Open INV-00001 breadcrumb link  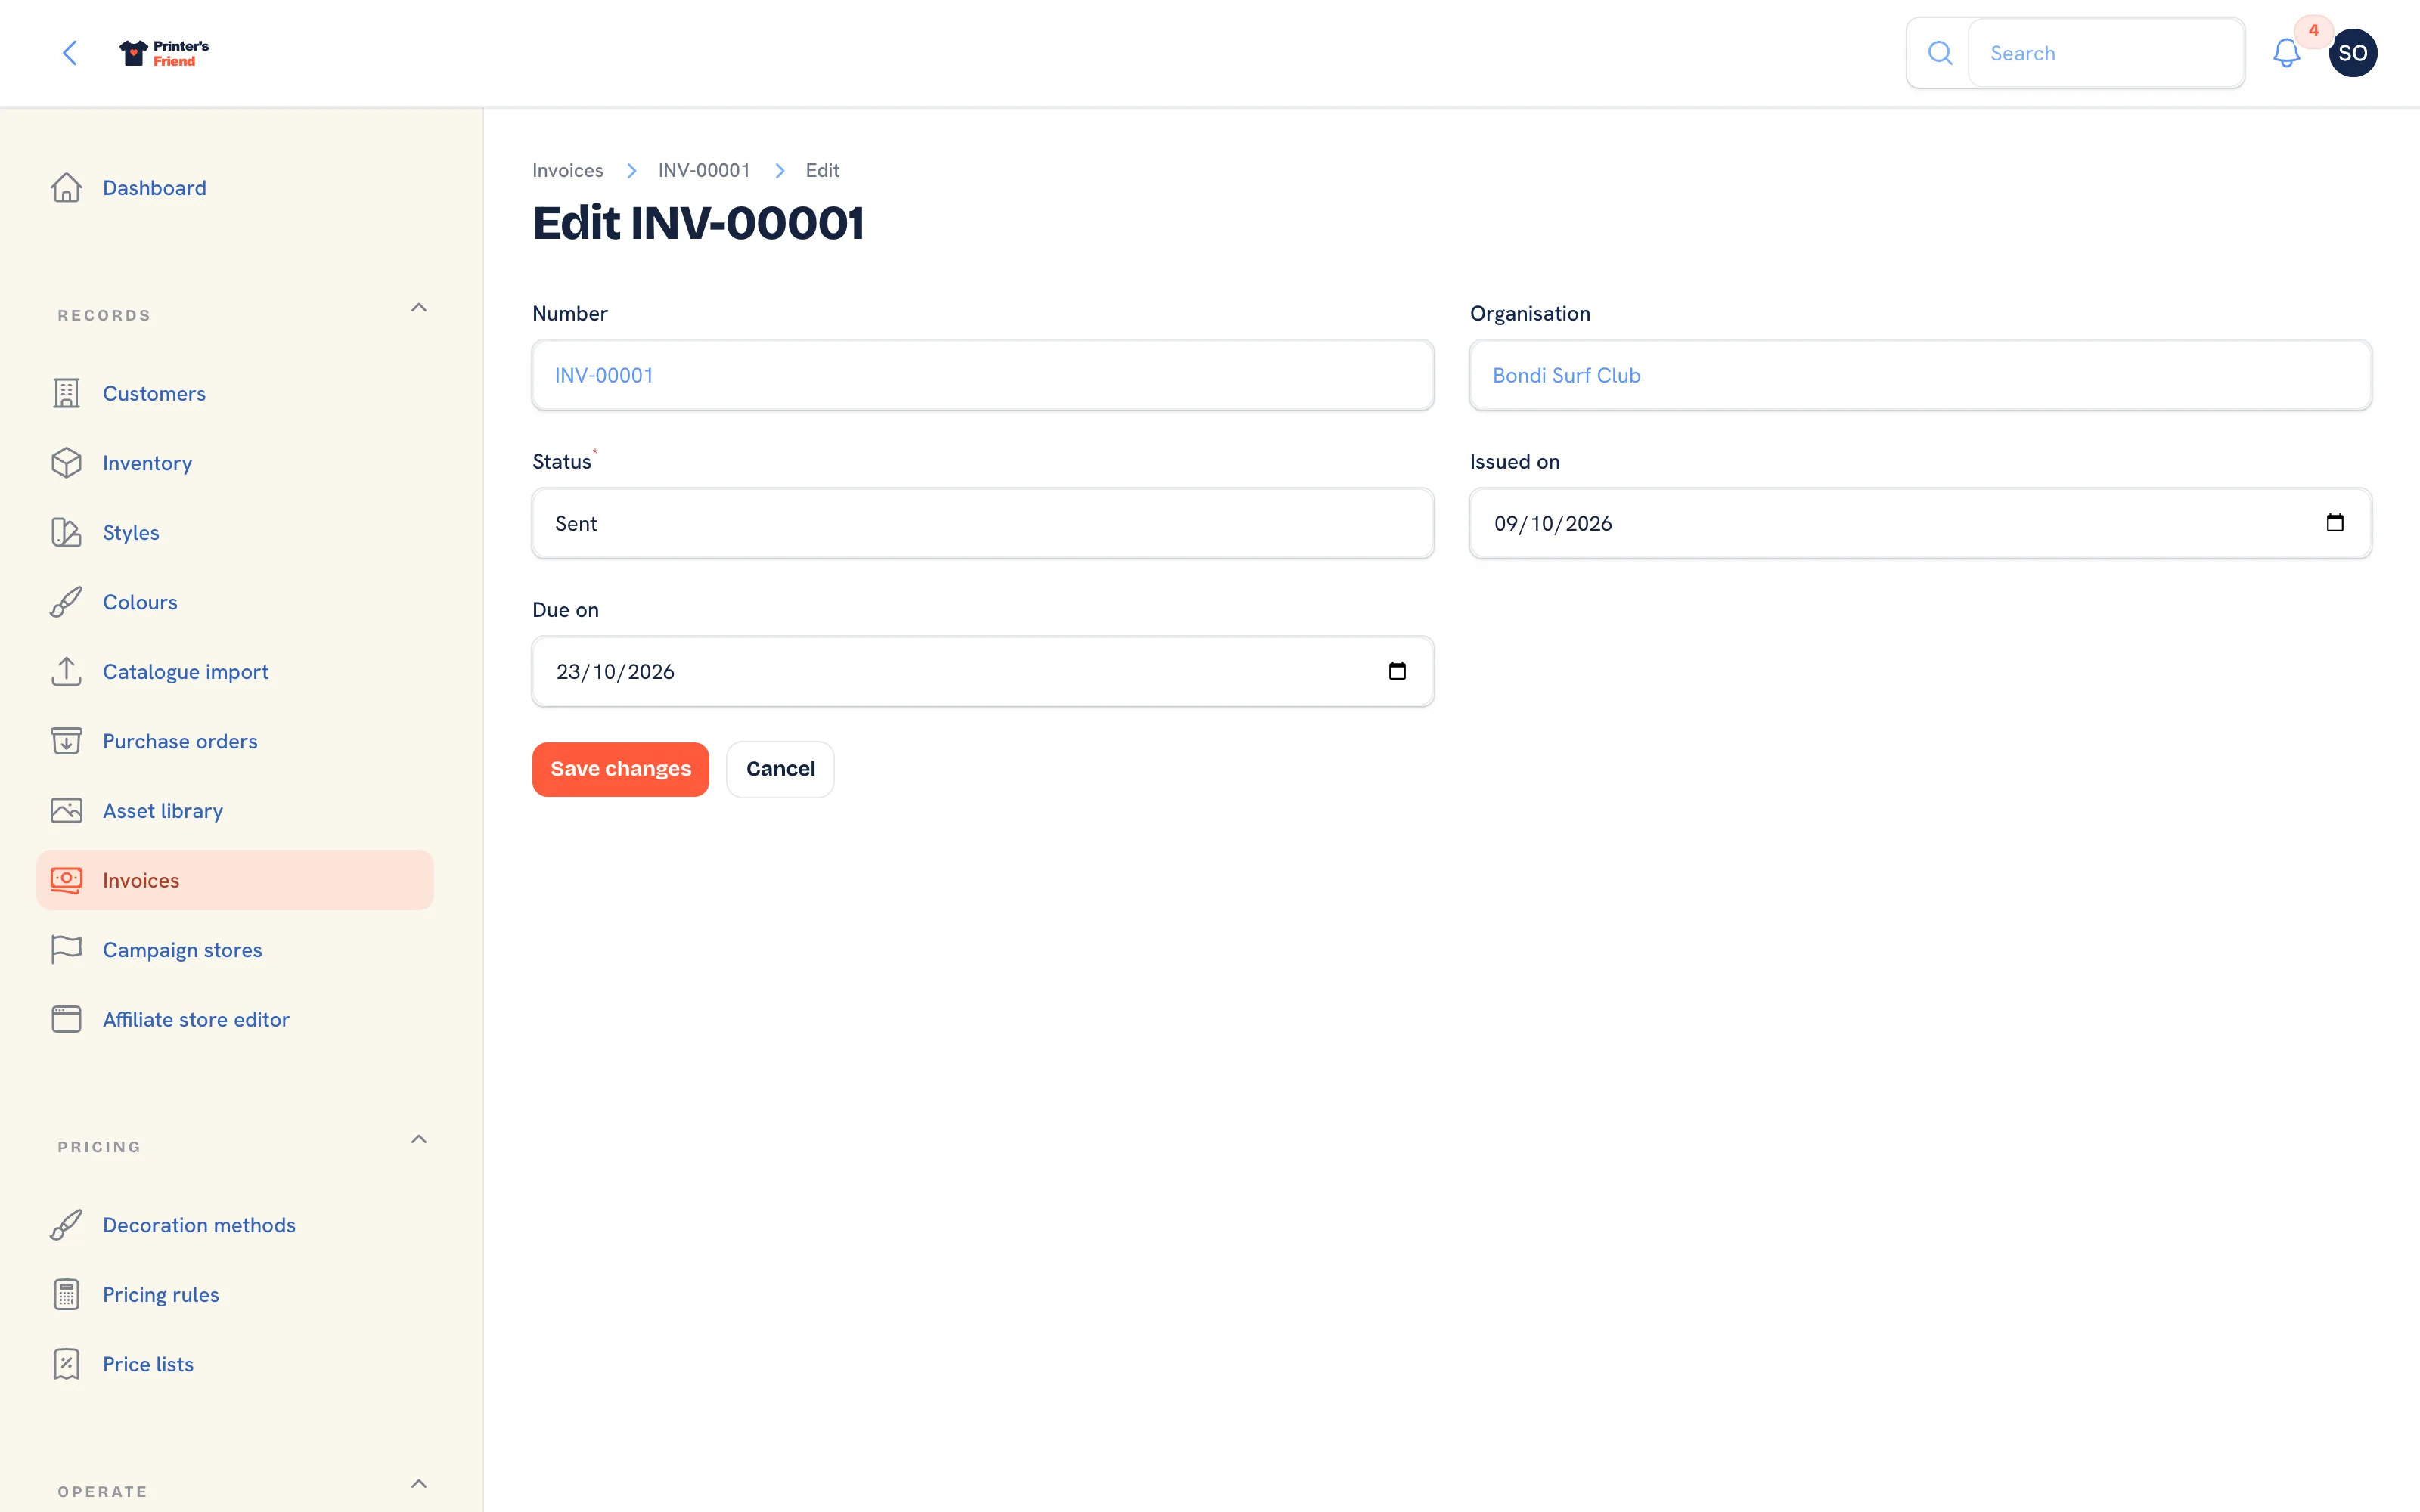click(x=704, y=170)
